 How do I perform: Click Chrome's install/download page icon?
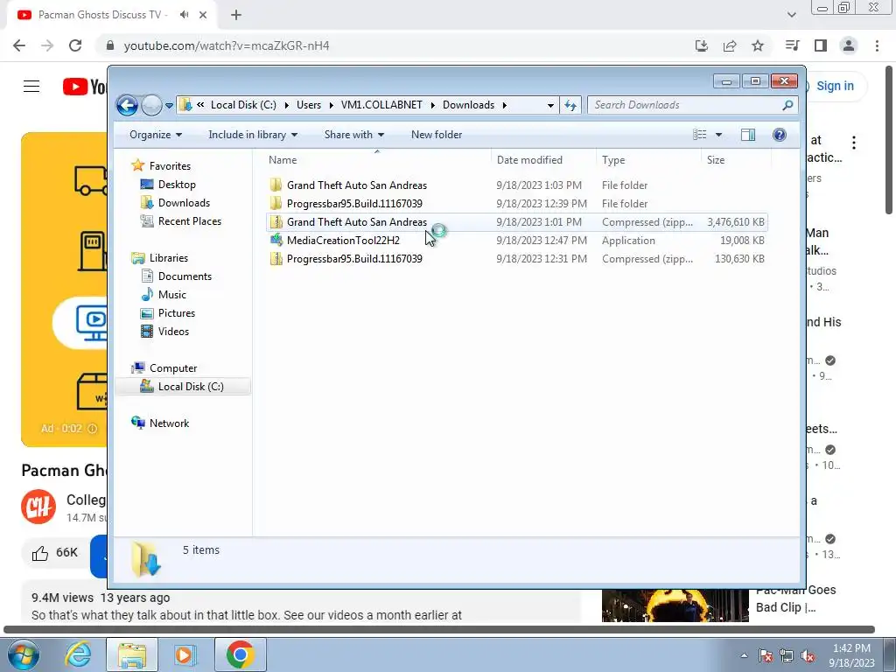click(702, 45)
